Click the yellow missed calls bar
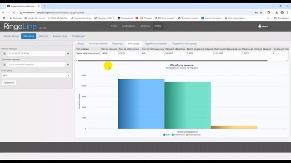Image resolution: width=291 pixels, height=163 pixels. click(x=234, y=127)
